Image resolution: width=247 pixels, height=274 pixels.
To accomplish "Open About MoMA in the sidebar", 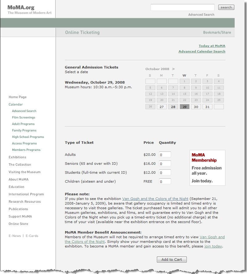I will 19,179.
